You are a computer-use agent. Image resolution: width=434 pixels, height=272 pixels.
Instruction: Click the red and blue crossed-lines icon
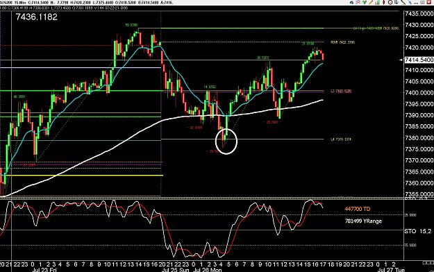(x=358, y=2)
